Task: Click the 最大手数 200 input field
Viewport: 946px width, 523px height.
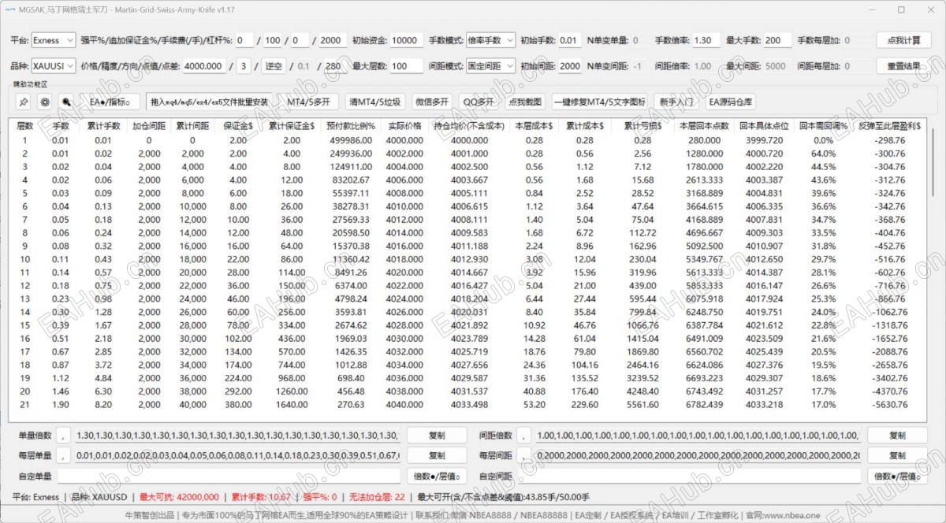Action: coord(777,40)
